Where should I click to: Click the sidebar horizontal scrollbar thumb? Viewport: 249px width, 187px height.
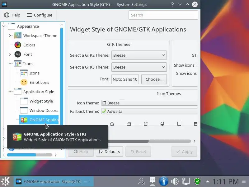21,155
